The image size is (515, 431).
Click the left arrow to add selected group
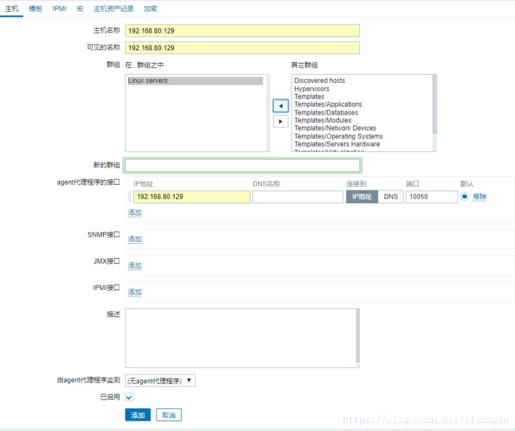(x=280, y=106)
